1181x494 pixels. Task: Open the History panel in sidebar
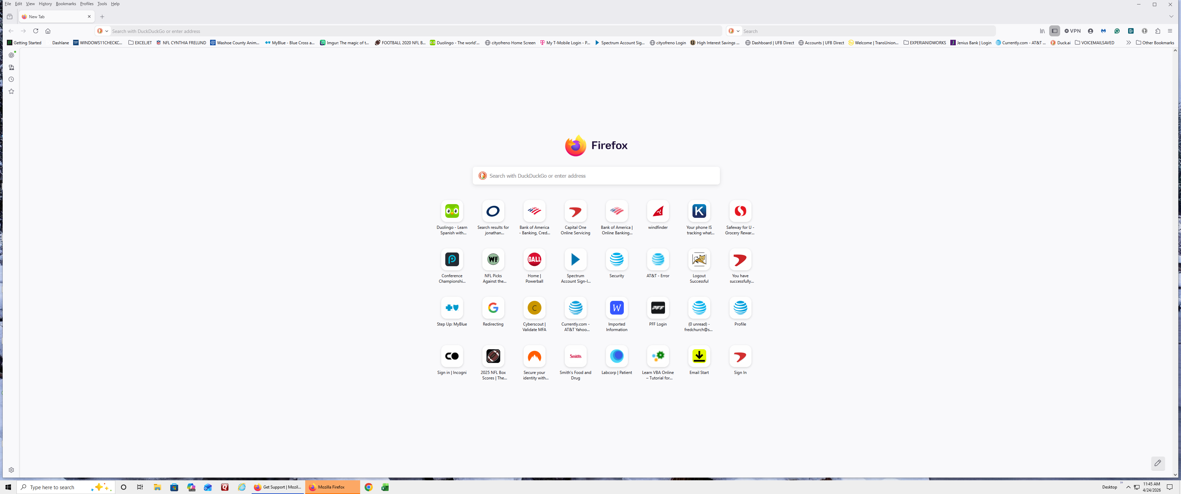(11, 79)
